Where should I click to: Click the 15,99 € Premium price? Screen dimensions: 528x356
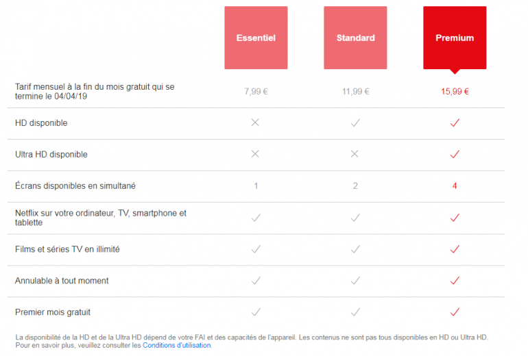[455, 91]
